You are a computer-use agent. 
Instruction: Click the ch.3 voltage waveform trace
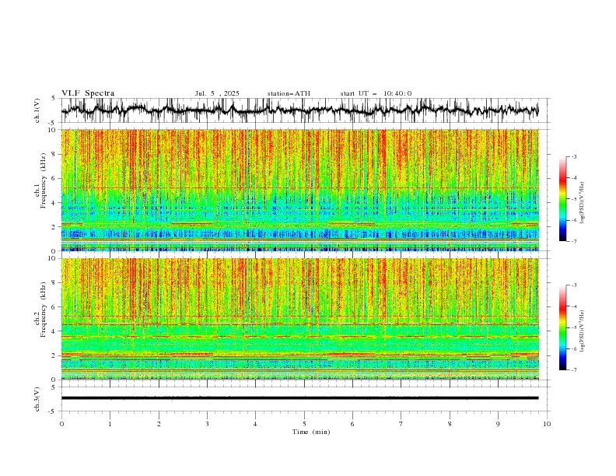(299, 398)
